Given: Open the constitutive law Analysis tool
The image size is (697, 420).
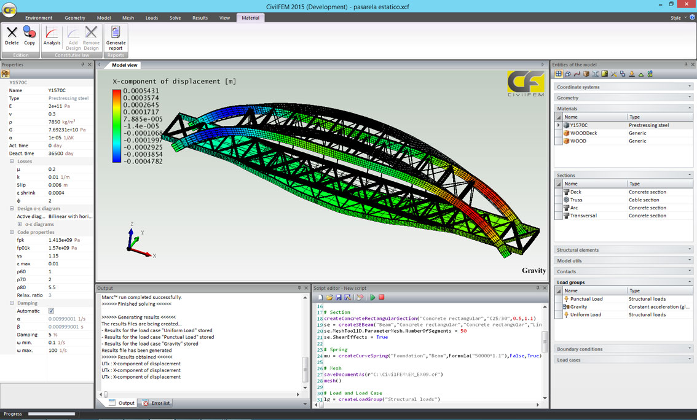Looking at the screenshot, I should pos(52,34).
